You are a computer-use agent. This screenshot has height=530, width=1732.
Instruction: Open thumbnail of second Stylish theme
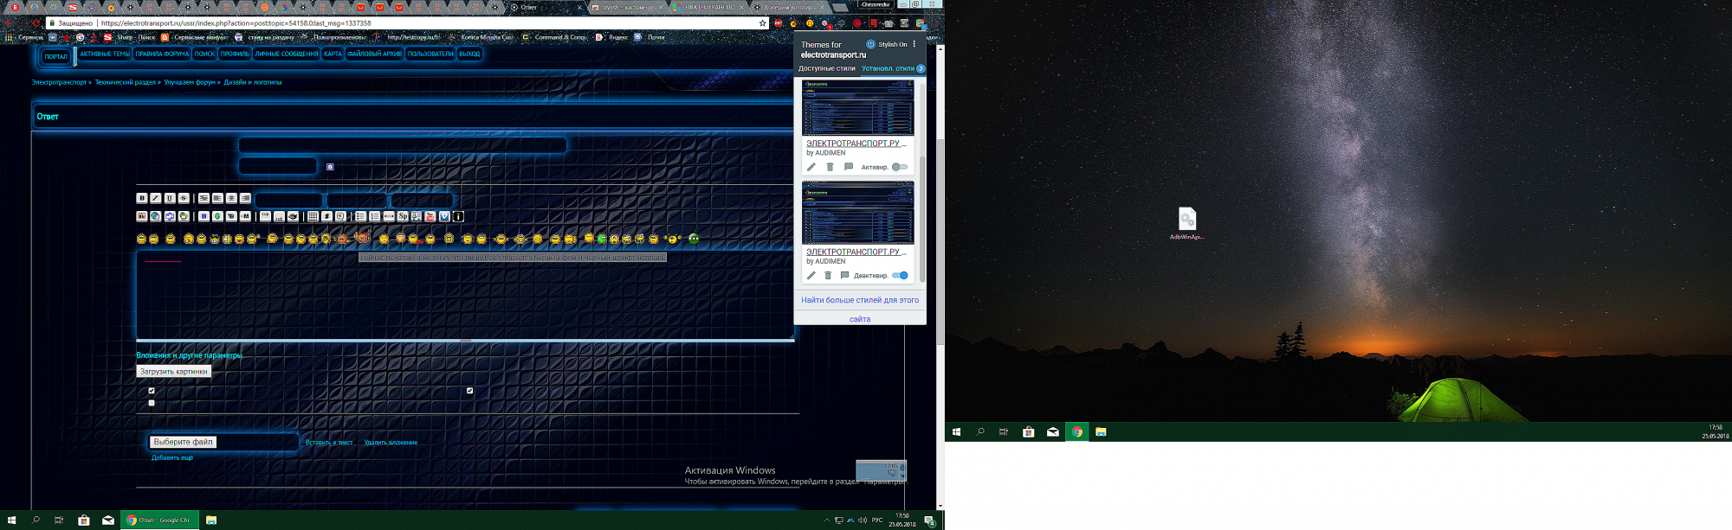coord(857,214)
